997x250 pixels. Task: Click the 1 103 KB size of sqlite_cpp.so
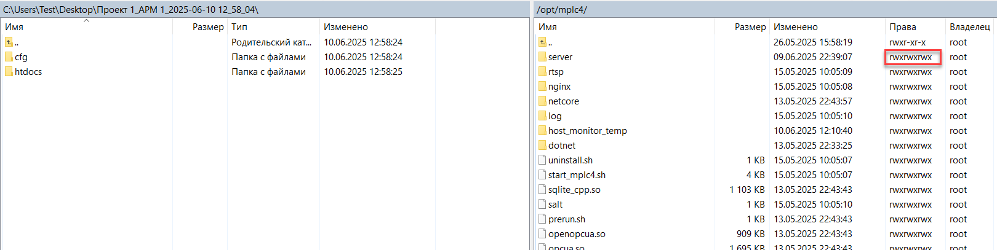(747, 190)
